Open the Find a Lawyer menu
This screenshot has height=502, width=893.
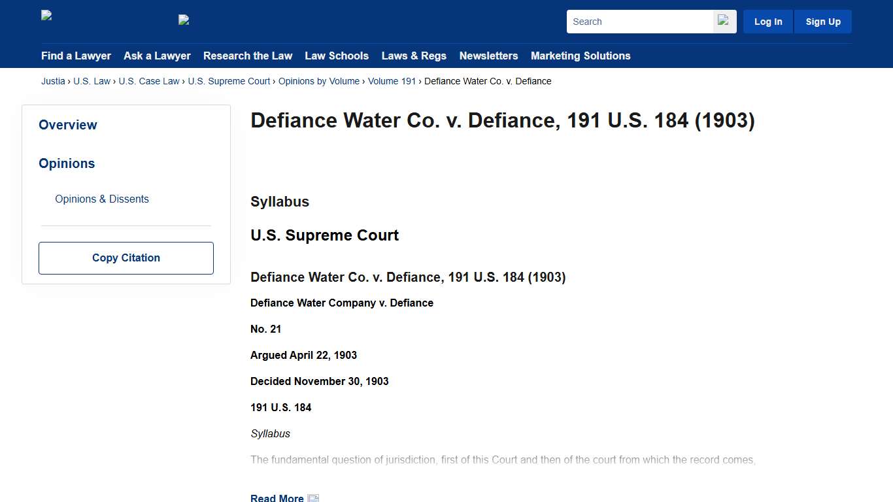pos(76,56)
